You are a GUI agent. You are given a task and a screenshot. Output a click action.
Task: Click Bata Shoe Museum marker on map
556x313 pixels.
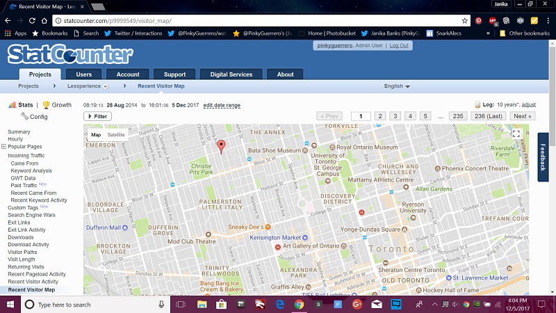(x=304, y=150)
